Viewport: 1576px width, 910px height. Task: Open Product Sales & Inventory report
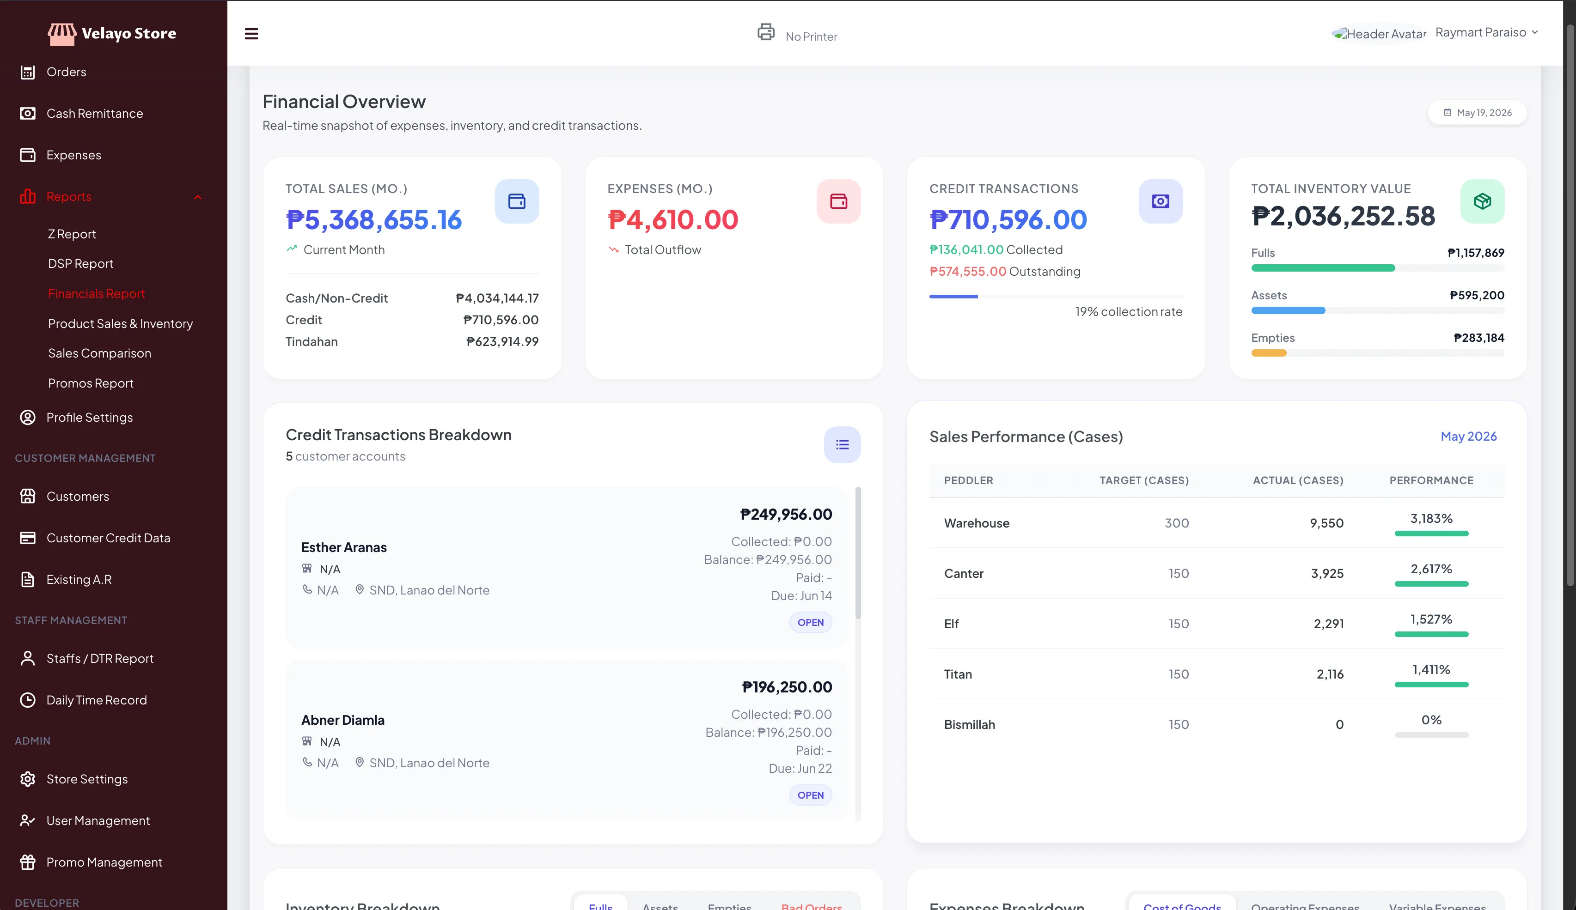pos(120,323)
